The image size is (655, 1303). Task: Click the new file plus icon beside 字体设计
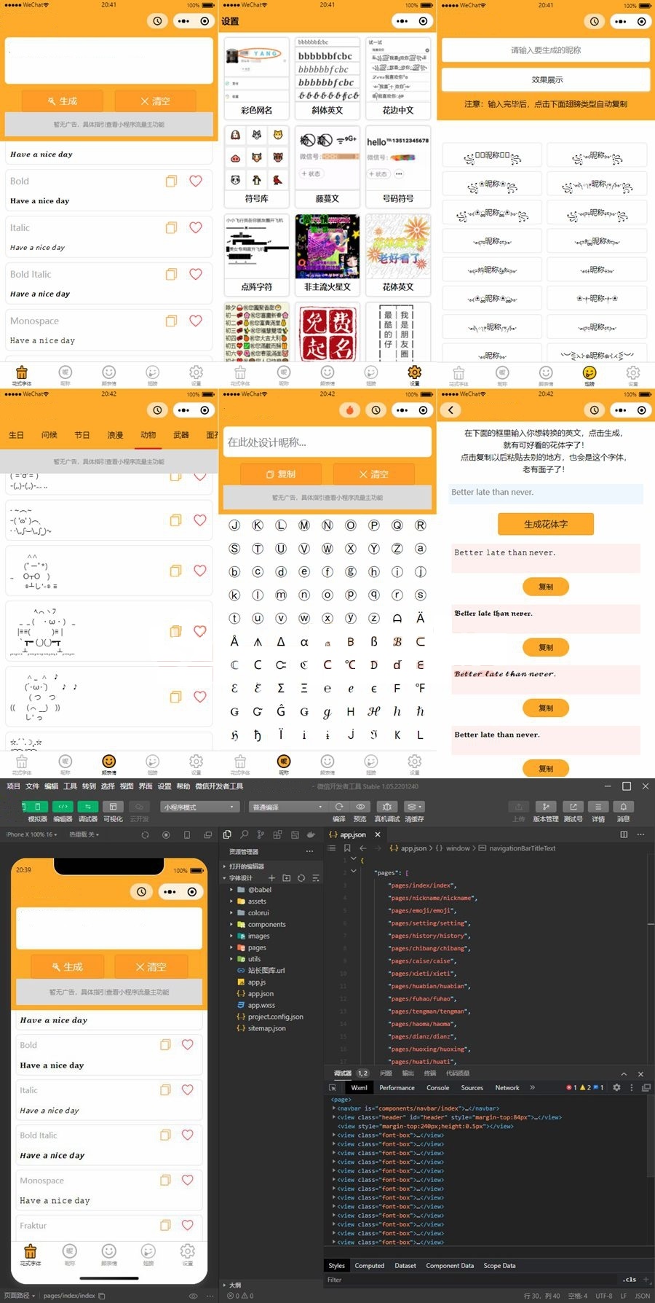tap(271, 878)
